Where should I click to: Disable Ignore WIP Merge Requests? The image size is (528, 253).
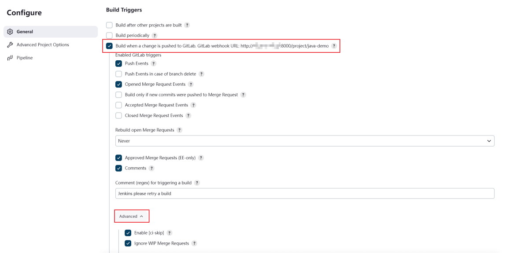(x=128, y=243)
